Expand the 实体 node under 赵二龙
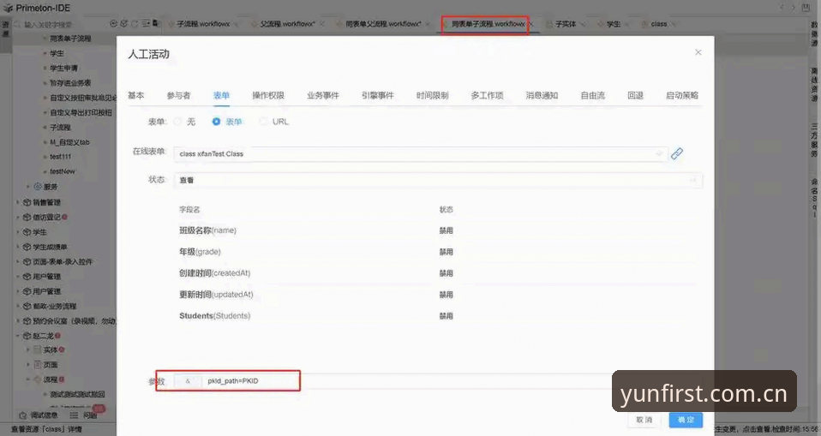The width and height of the screenshot is (821, 436). tap(28, 349)
